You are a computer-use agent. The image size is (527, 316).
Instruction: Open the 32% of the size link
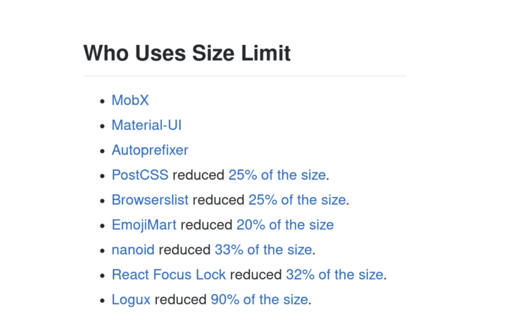click(335, 274)
